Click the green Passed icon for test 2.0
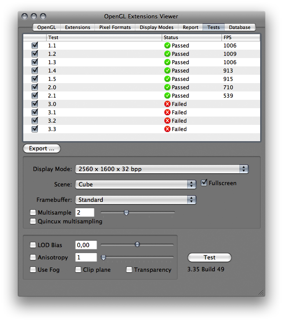The image size is (283, 321). [x=167, y=87]
